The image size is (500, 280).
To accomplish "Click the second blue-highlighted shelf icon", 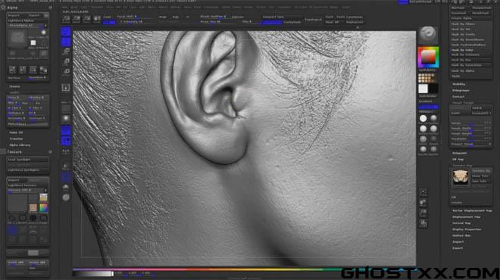I will pyautogui.click(x=66, y=42).
